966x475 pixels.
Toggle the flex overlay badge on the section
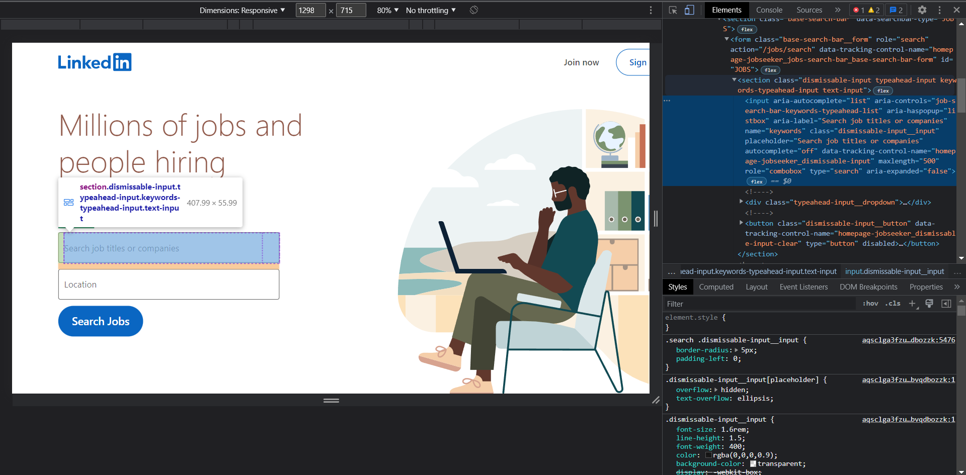[882, 90]
